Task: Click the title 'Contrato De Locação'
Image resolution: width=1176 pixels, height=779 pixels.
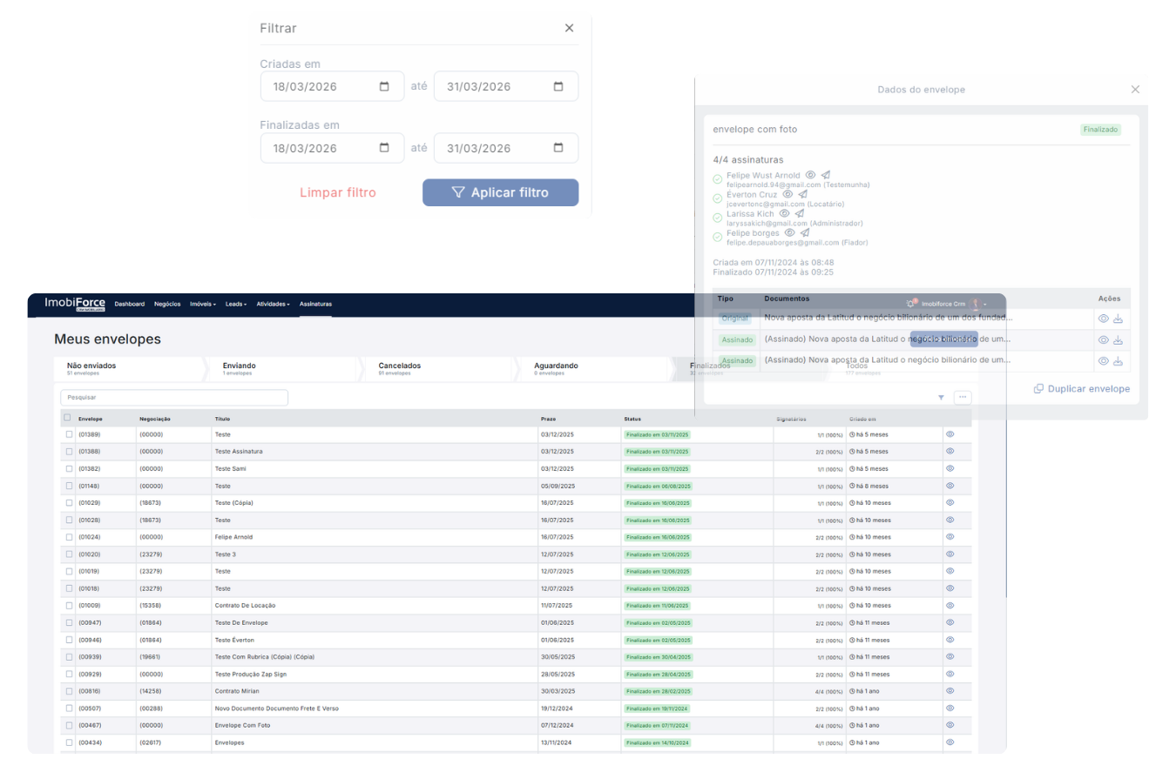Action: click(x=244, y=606)
